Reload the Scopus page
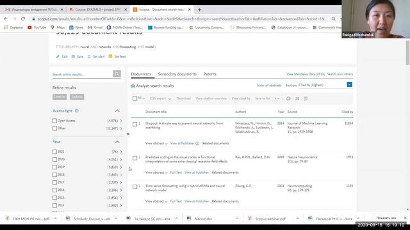 [23, 19]
